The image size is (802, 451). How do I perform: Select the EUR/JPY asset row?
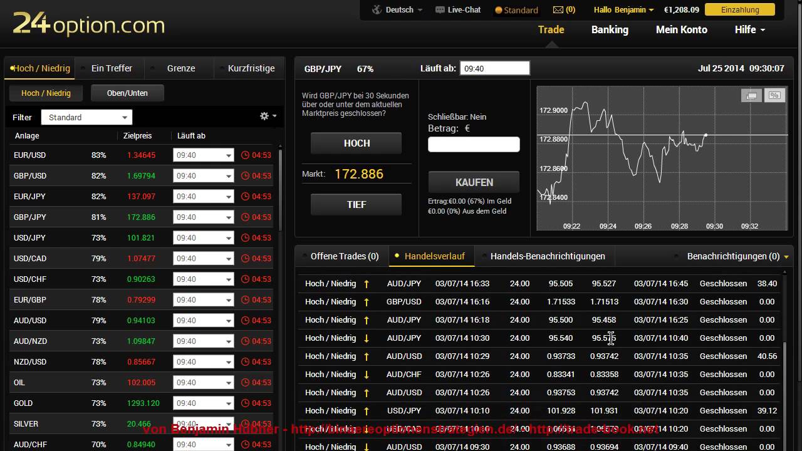[x=141, y=197]
